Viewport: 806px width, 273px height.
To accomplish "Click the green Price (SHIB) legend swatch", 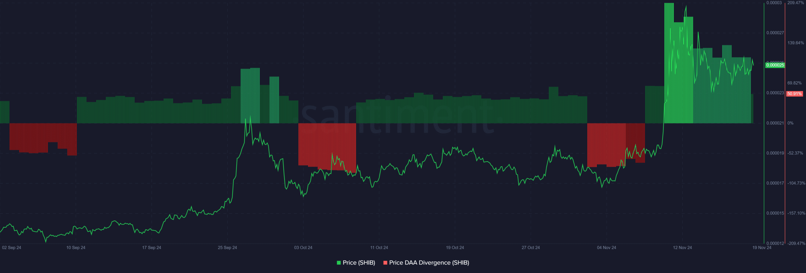I will (x=339, y=263).
